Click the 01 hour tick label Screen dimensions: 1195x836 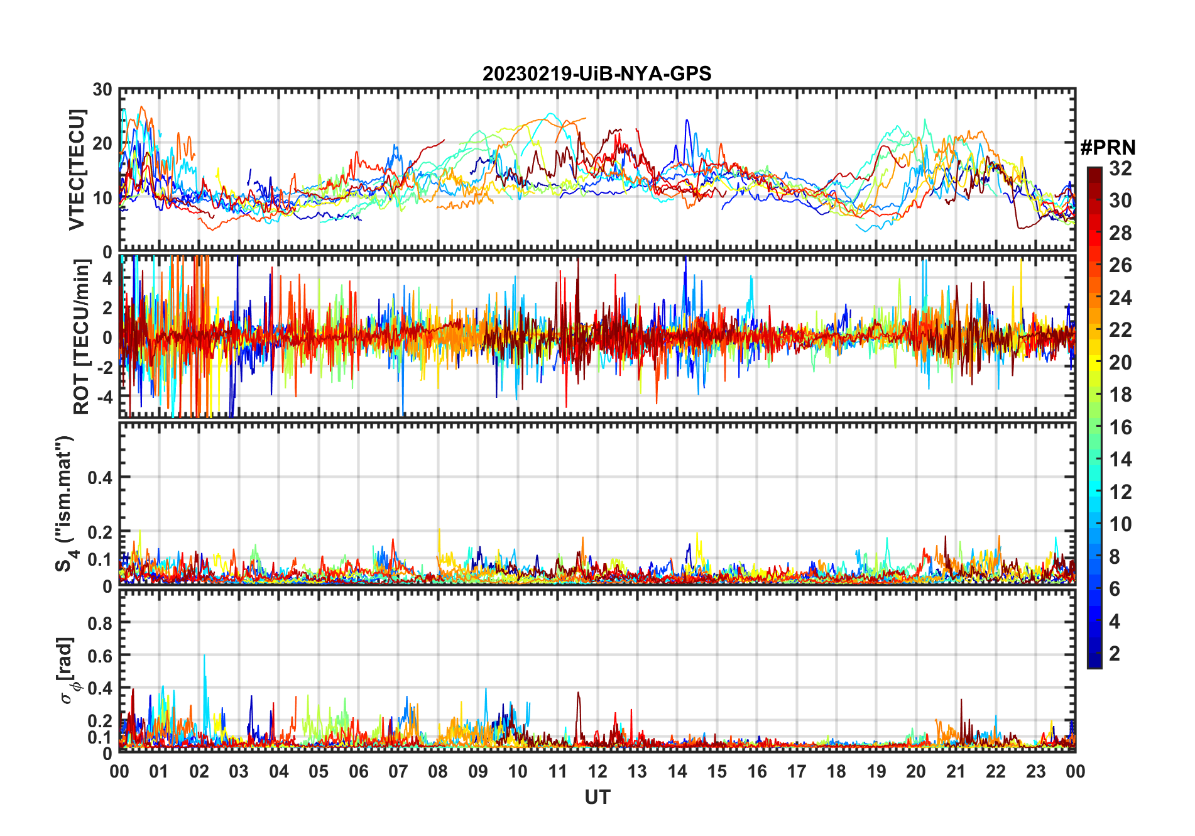coord(159,771)
